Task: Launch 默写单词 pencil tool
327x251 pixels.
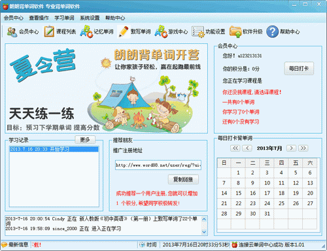Action: pos(124,32)
